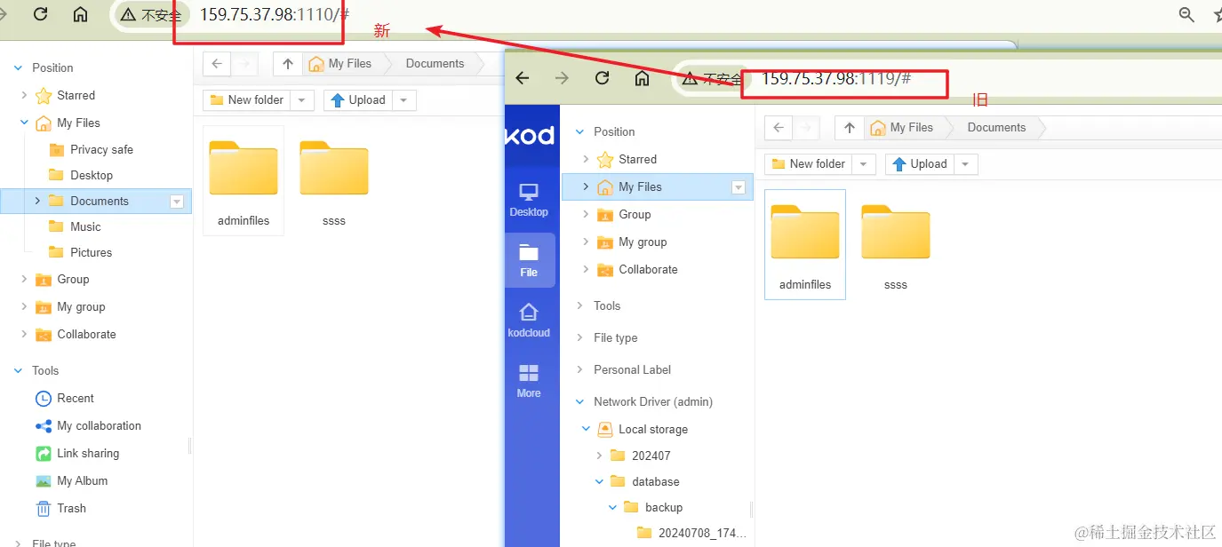The height and width of the screenshot is (547, 1222).
Task: Select Collaborate in back window tree
Action: pyautogui.click(x=86, y=334)
